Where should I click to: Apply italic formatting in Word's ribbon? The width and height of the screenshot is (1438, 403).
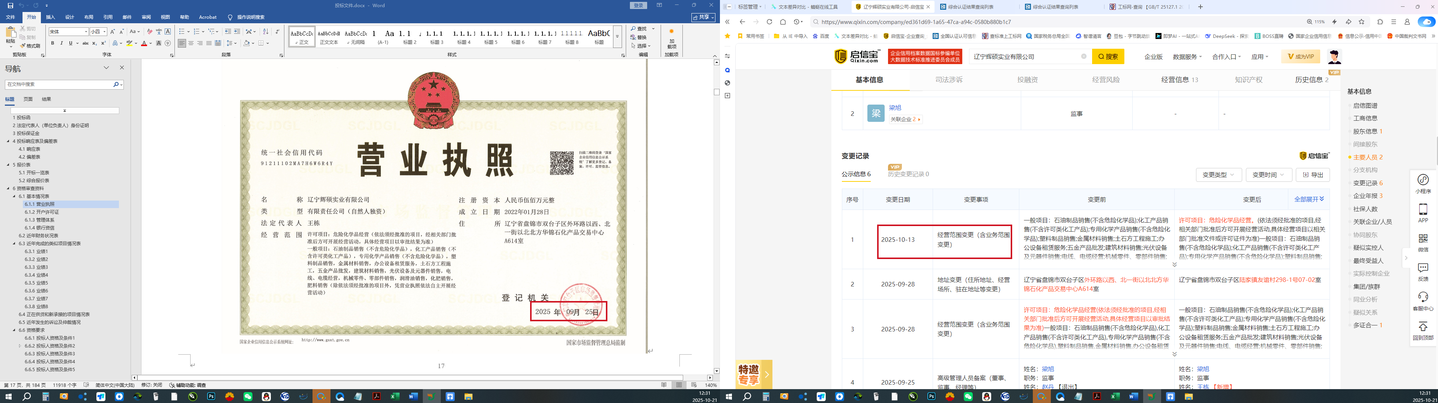[x=62, y=43]
